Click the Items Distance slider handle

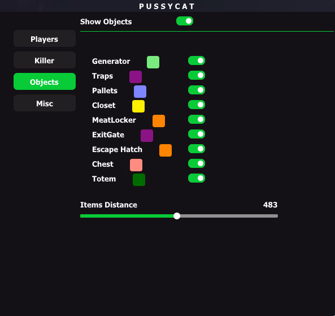point(177,216)
